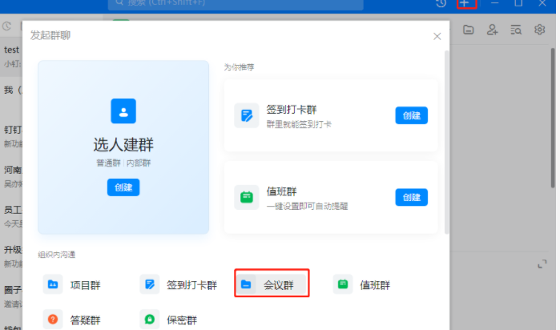Click the green 值班群 recommendation card icon
Viewport: 560px width, 330px height.
247,197
